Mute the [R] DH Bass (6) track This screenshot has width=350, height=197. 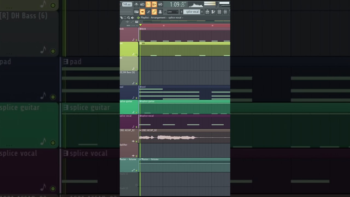click(x=136, y=83)
